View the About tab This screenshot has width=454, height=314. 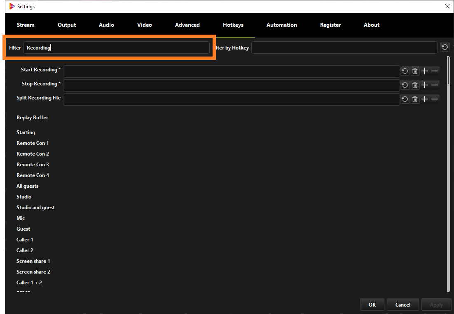[x=372, y=25]
